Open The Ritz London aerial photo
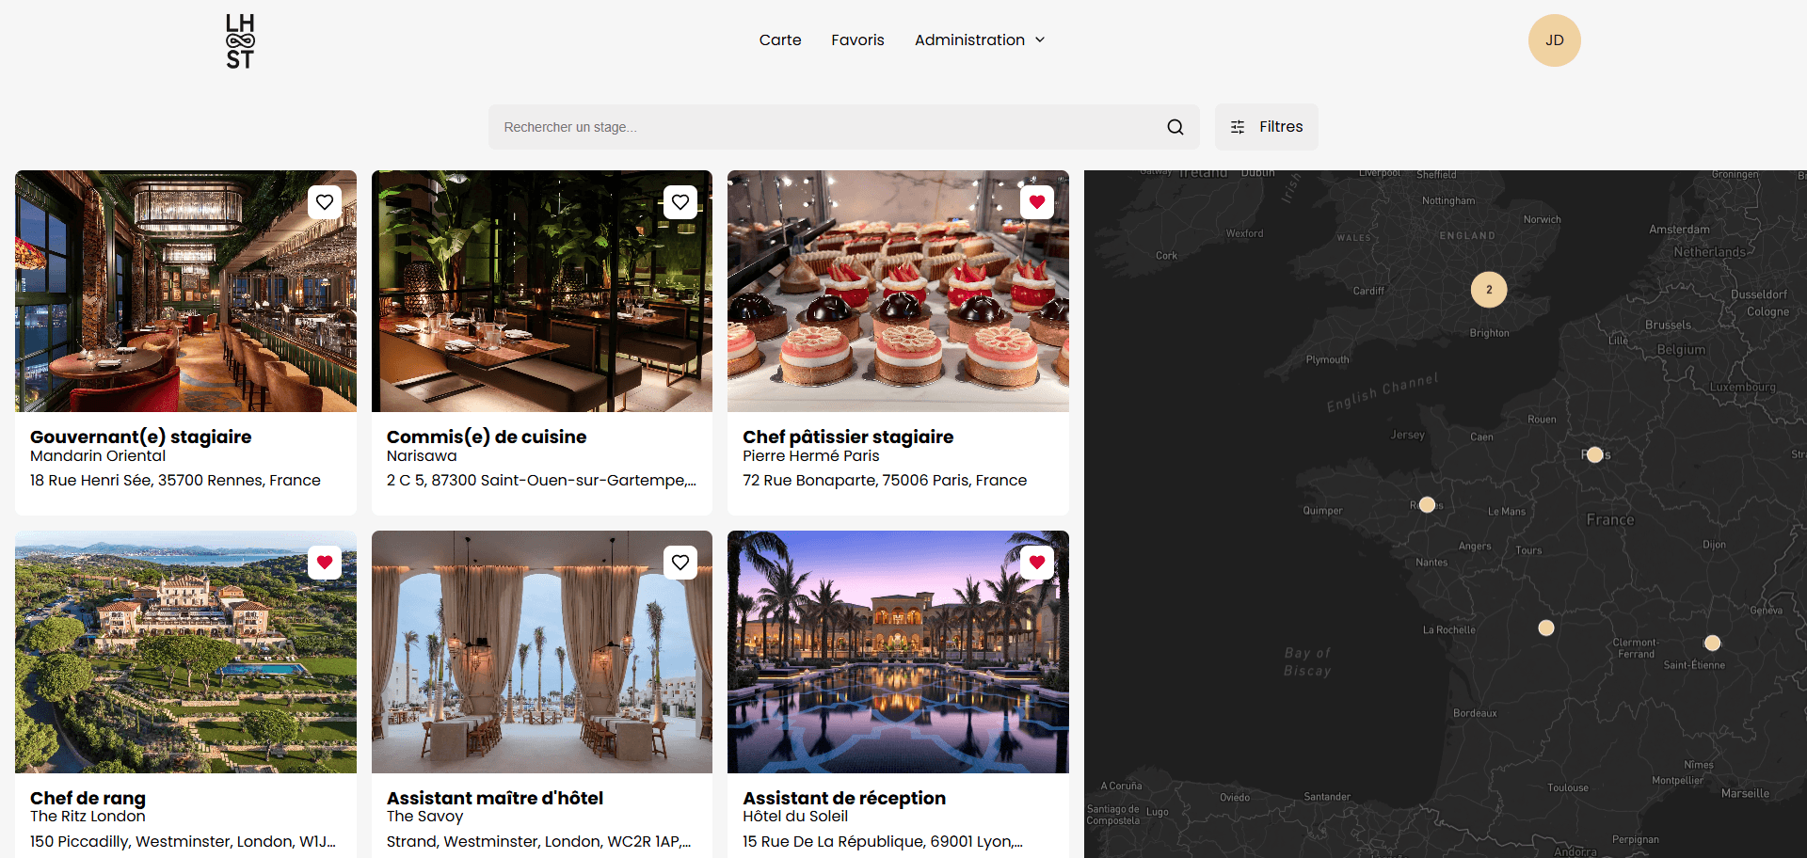Image resolution: width=1807 pixels, height=858 pixels. [185, 652]
